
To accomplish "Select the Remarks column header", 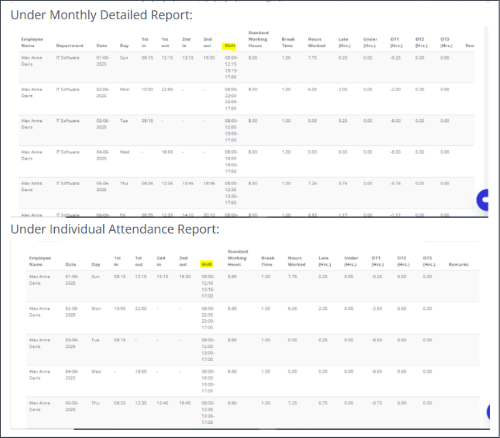I will click(x=458, y=264).
